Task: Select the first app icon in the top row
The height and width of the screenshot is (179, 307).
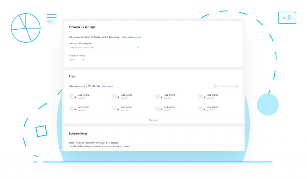Action: (73, 96)
